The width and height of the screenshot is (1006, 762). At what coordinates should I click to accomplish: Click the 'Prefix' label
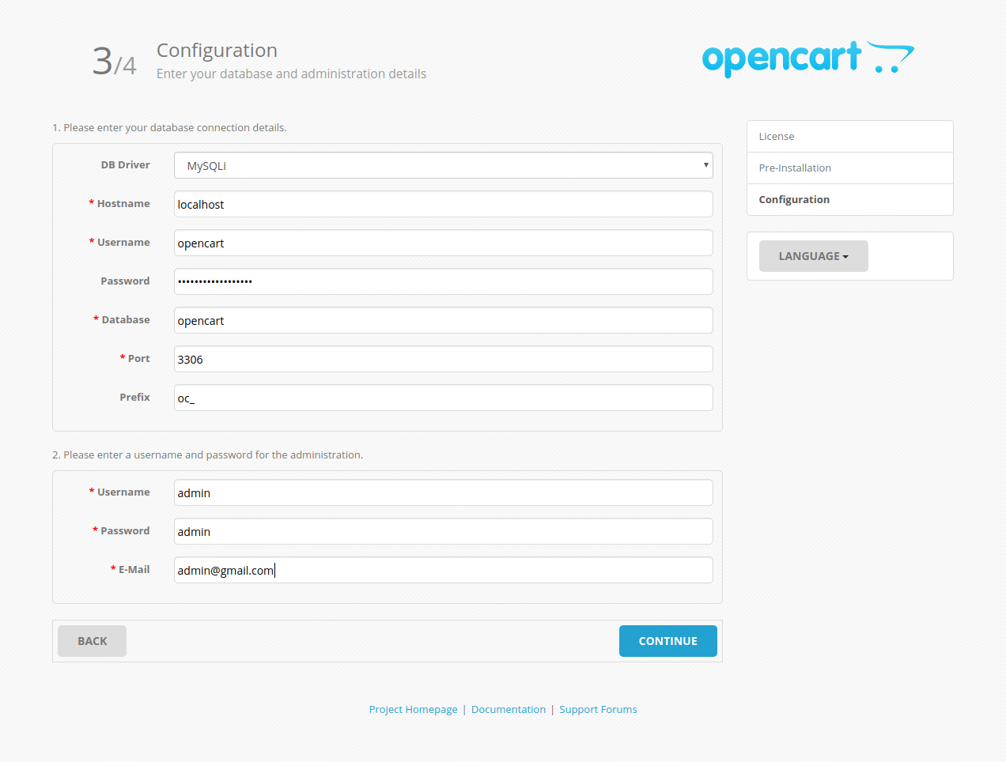pyautogui.click(x=134, y=398)
